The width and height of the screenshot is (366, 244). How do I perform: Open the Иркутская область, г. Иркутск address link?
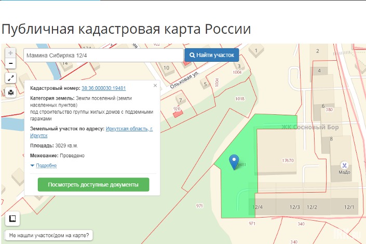click(91, 132)
